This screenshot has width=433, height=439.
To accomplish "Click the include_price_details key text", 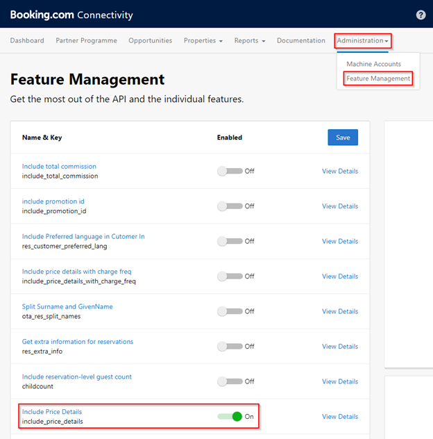I will tap(53, 422).
